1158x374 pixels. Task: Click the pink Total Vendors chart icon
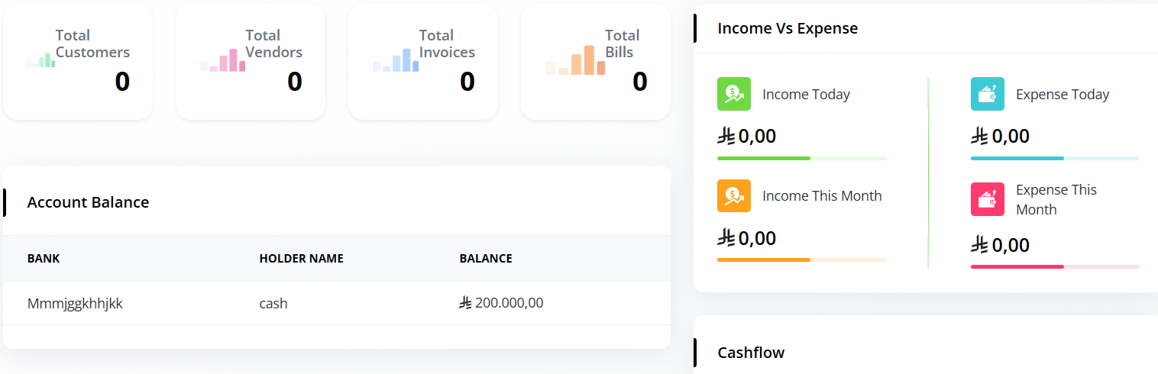pos(222,61)
